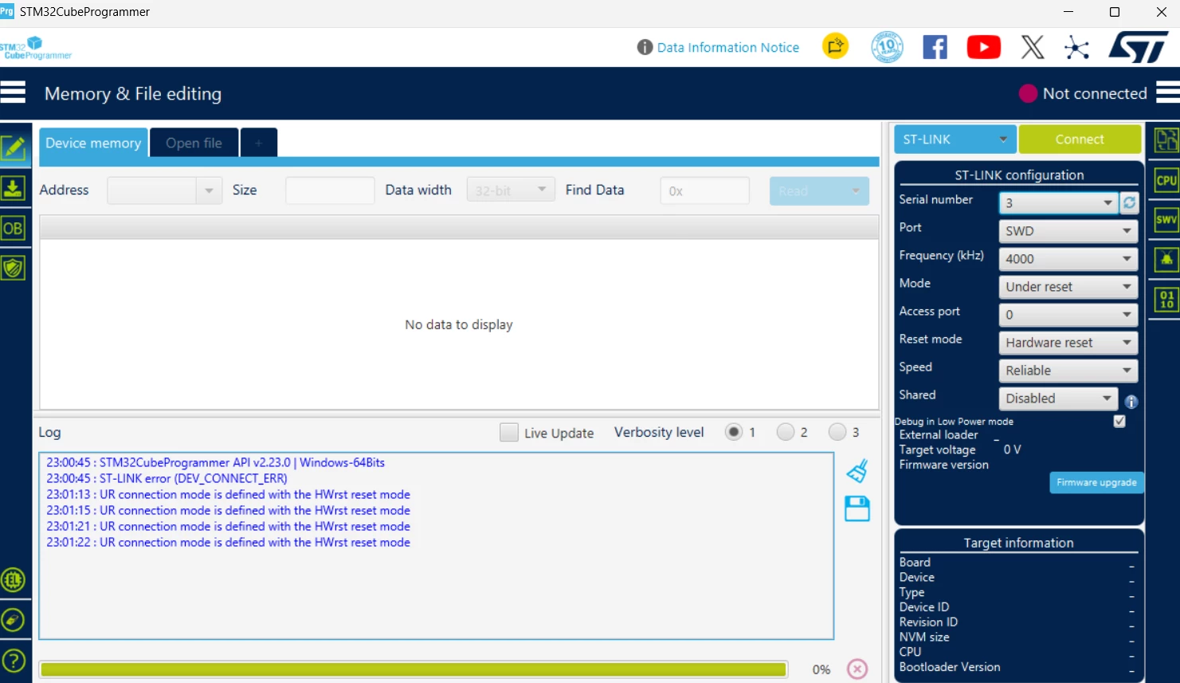Toggle Debug in Low Power mode checkbox

pyautogui.click(x=1119, y=421)
